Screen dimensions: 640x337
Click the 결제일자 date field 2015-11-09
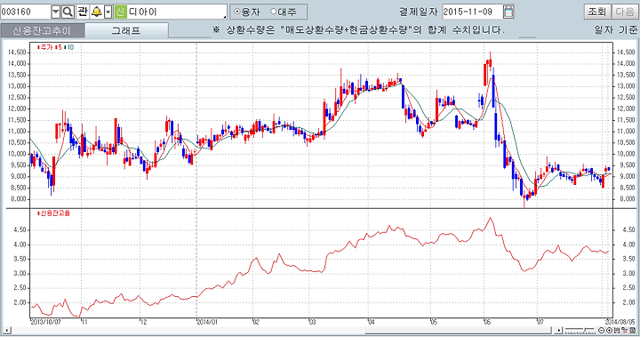[x=472, y=12]
